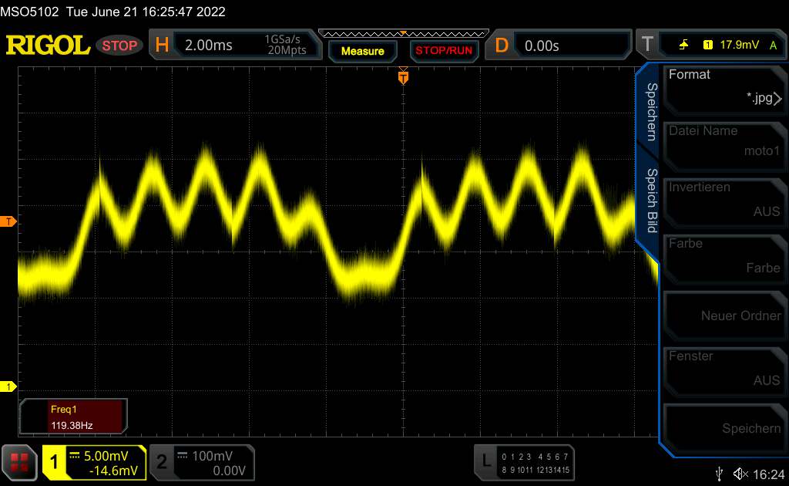Click the RIGOL logo
789x486 pixels.
point(48,46)
